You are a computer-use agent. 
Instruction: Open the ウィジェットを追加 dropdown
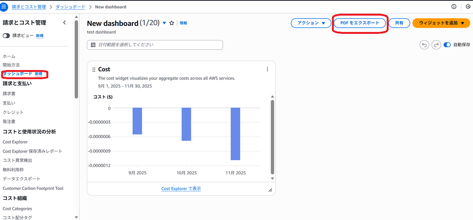click(x=442, y=23)
